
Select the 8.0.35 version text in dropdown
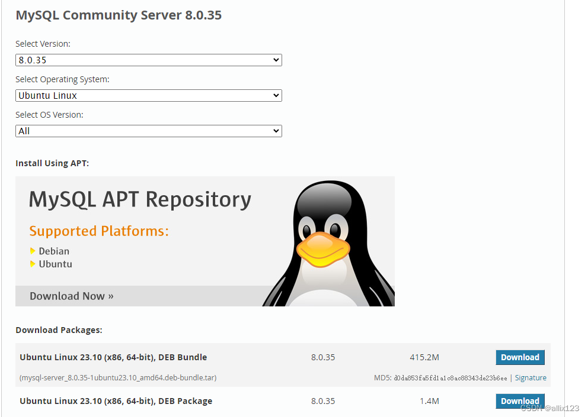tap(34, 60)
